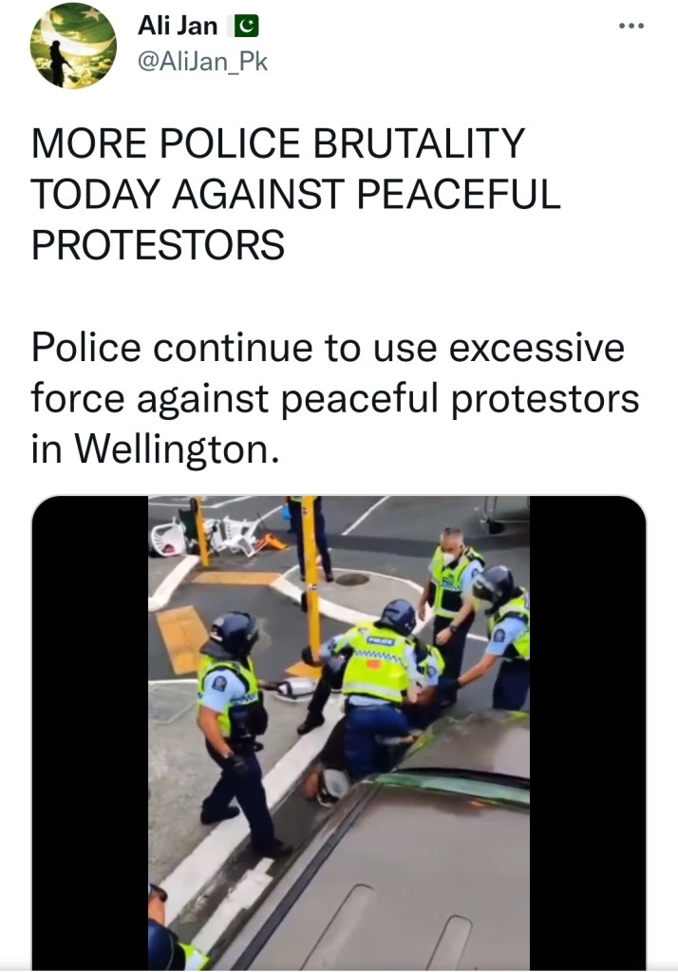Click the right black bar of video
The height and width of the screenshot is (972, 678).
(588, 734)
